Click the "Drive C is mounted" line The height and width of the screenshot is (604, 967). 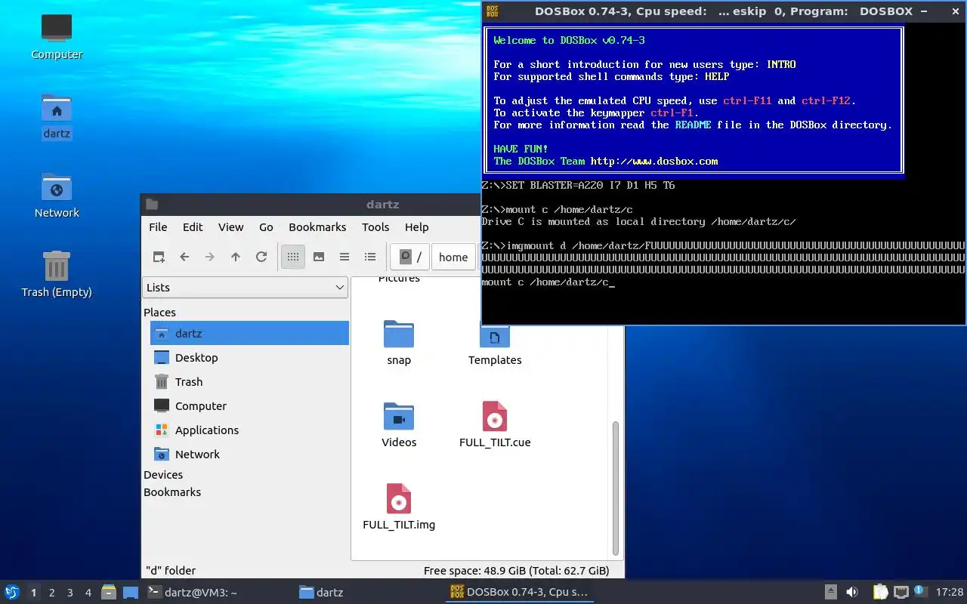coord(639,221)
